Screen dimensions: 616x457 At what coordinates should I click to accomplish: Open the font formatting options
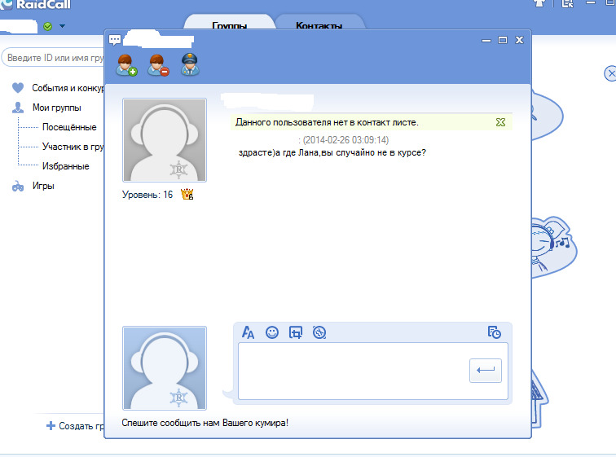[249, 332]
